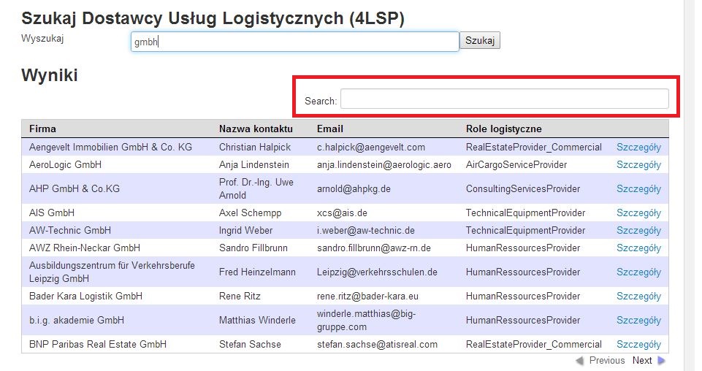Select the BNP Paribas Real Estate GmbH cell

pyautogui.click(x=98, y=345)
